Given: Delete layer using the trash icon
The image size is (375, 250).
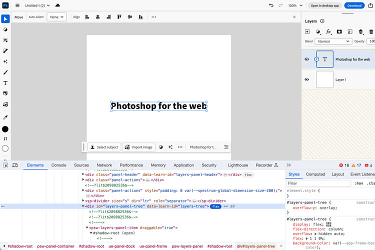Looking at the screenshot, I should (371, 31).
